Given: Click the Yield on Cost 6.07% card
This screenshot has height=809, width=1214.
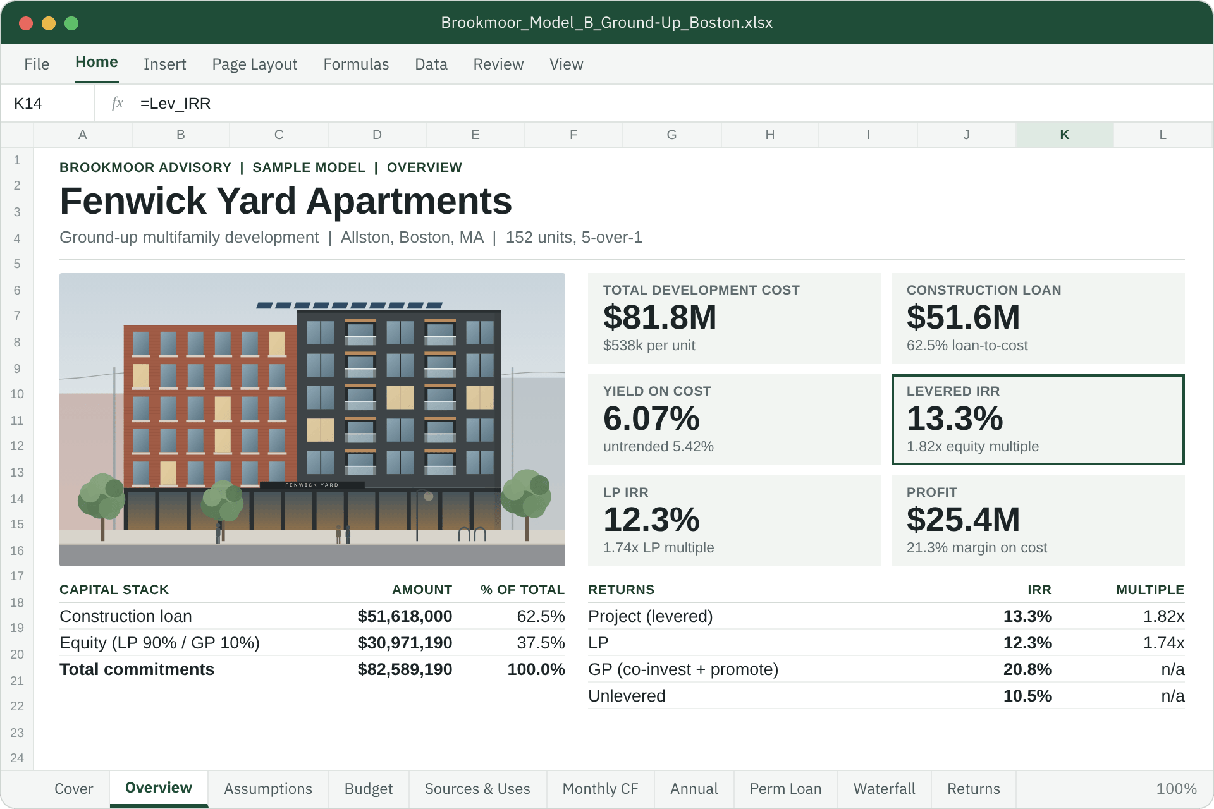Looking at the screenshot, I should (x=735, y=420).
